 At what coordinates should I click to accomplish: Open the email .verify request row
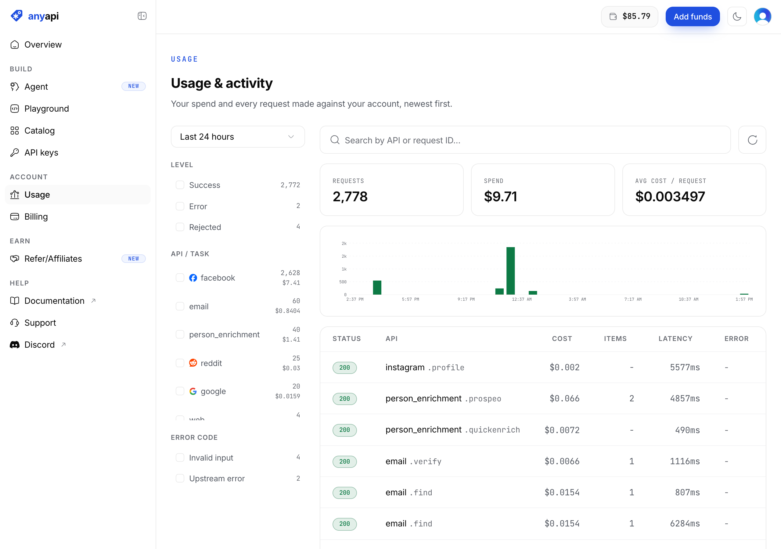coord(543,461)
